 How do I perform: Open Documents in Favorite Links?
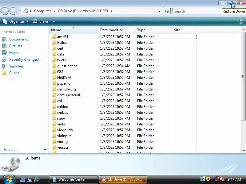click(x=18, y=39)
